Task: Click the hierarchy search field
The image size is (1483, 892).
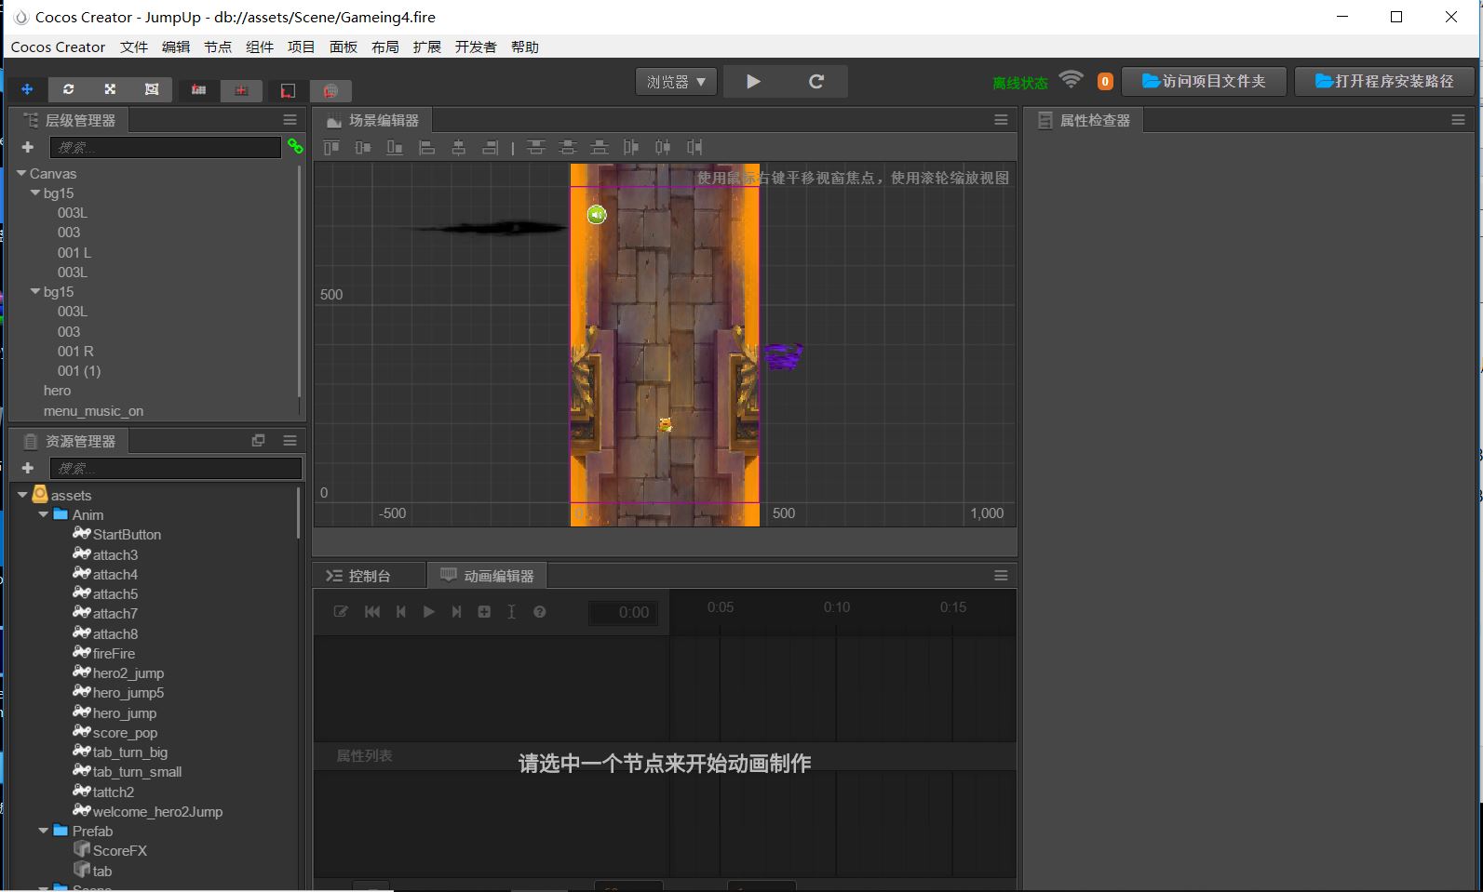Action: click(166, 147)
